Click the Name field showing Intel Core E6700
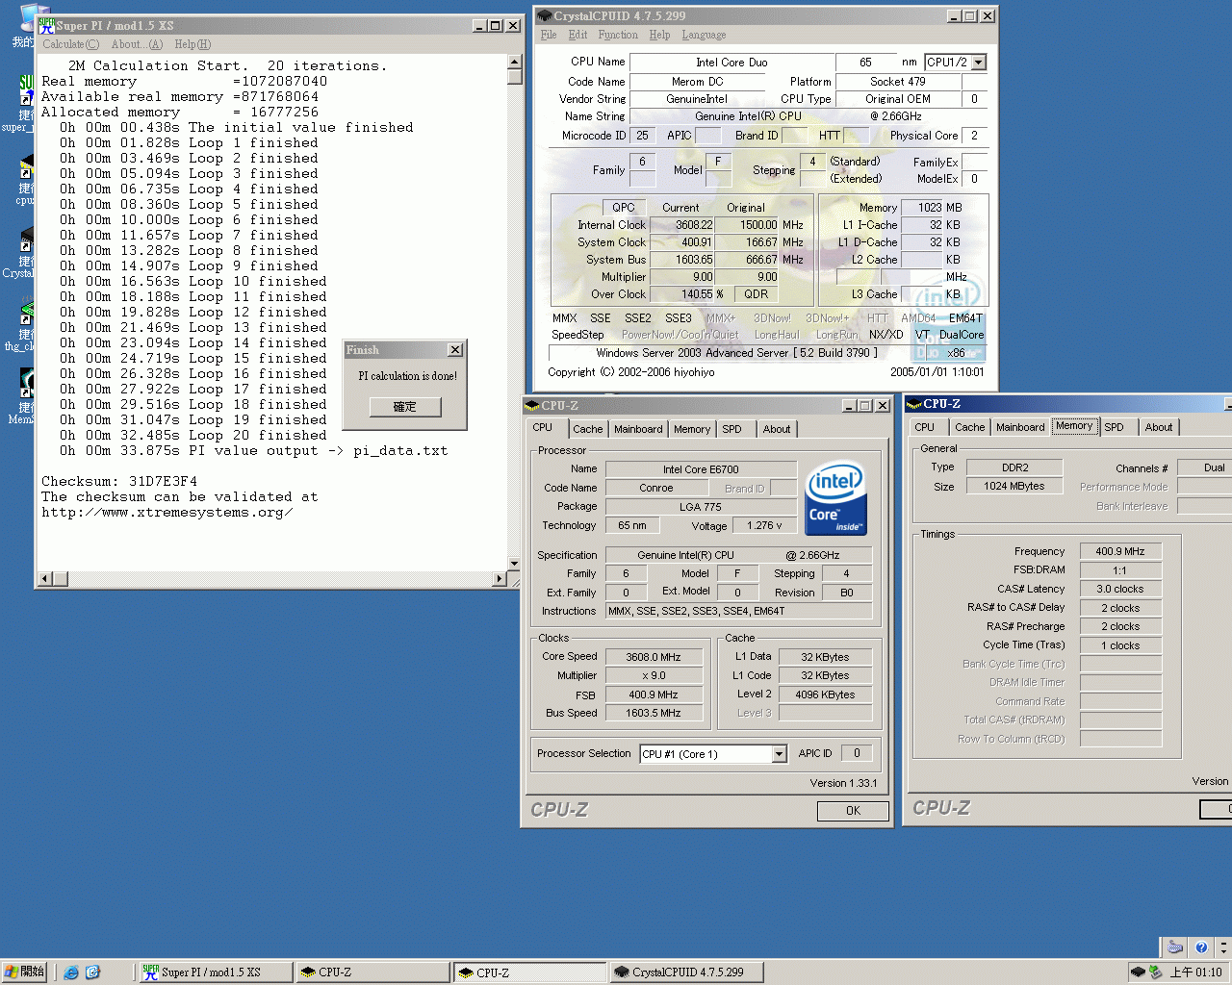 click(701, 469)
